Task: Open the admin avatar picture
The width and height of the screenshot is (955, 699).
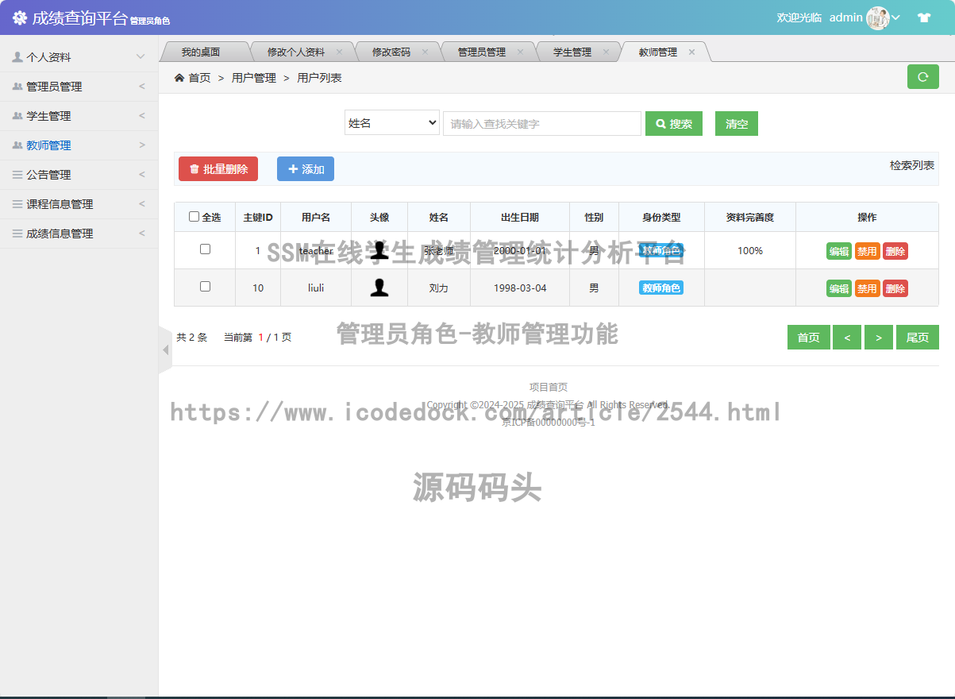Action: point(877,17)
